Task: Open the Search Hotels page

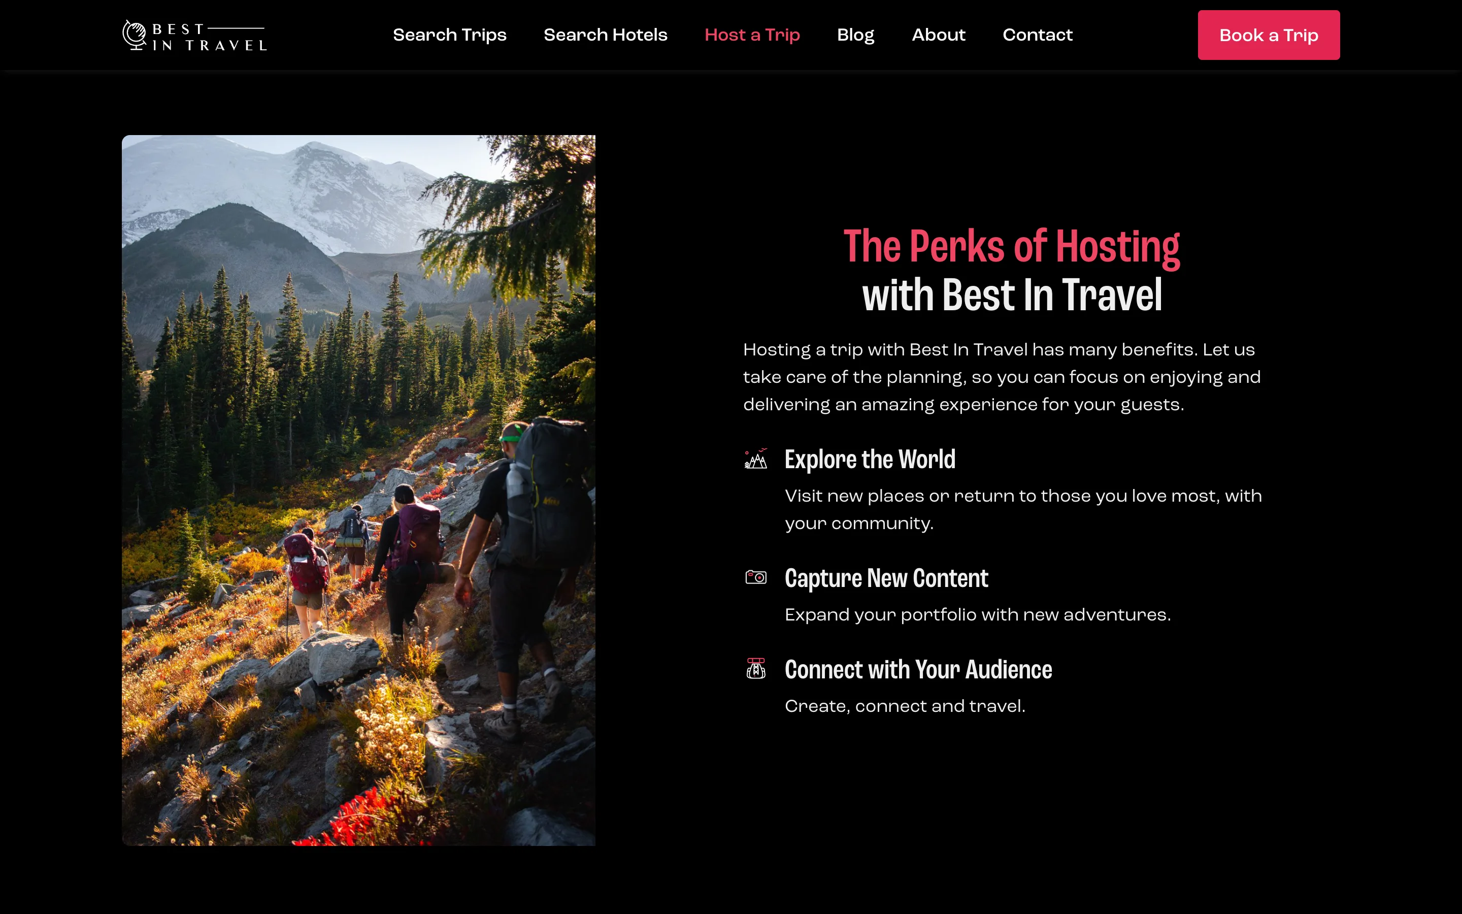Action: click(605, 35)
